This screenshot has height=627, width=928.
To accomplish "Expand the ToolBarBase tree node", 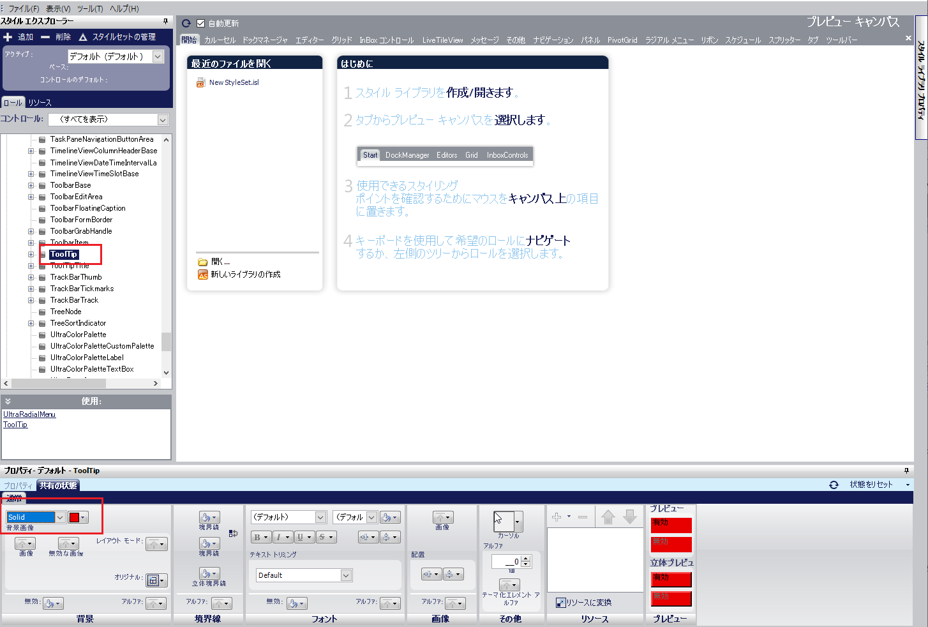I will tap(31, 185).
